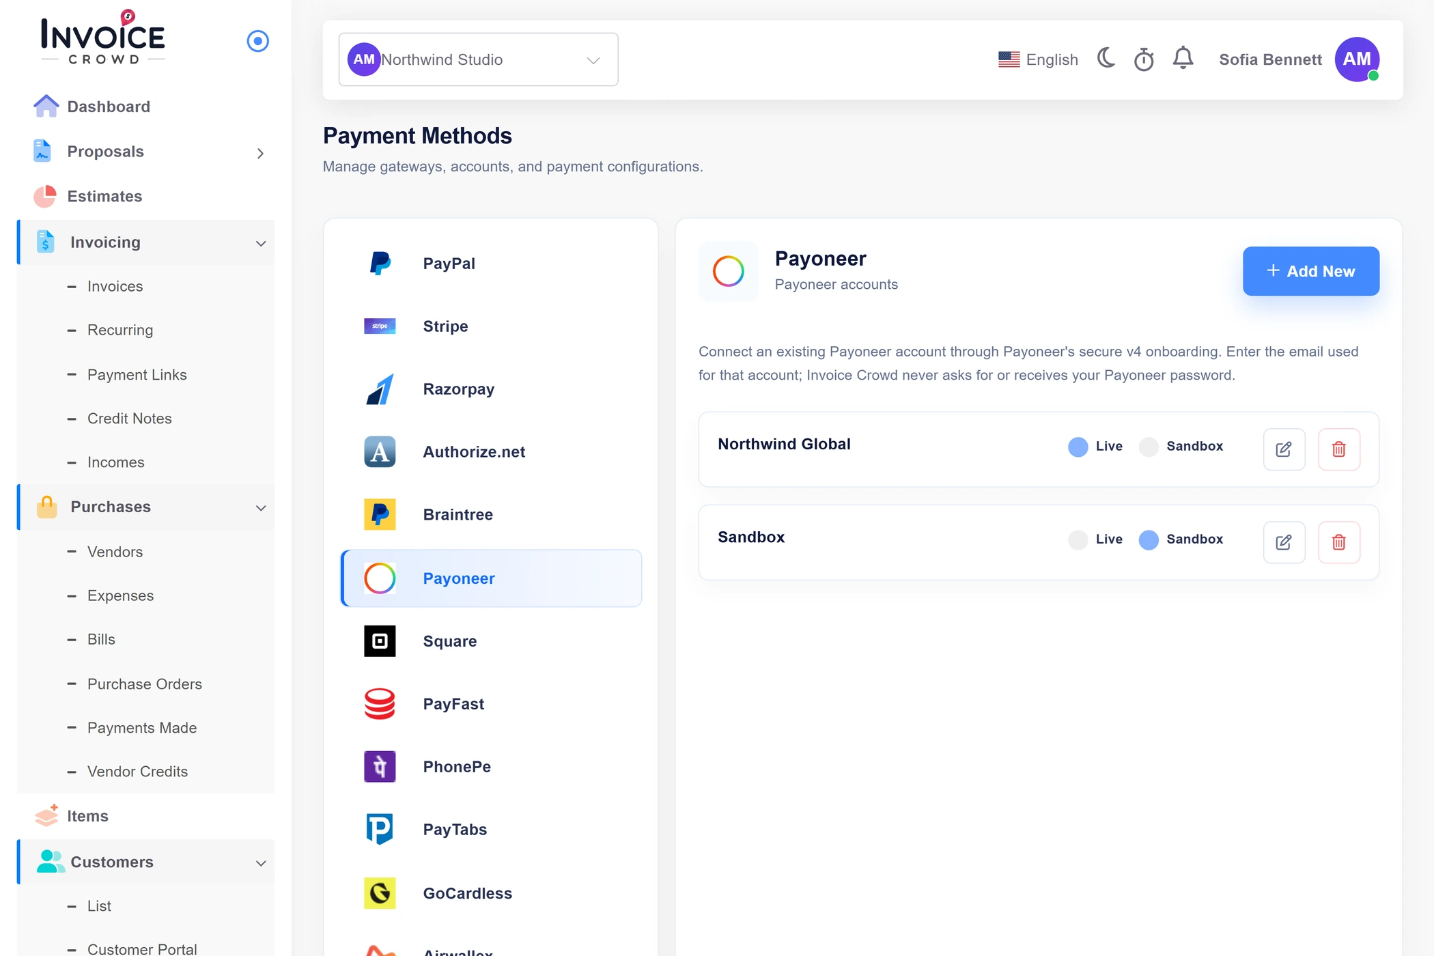Screen dimensions: 1434x956
Task: Toggle dark mode moon icon
Action: click(1106, 58)
